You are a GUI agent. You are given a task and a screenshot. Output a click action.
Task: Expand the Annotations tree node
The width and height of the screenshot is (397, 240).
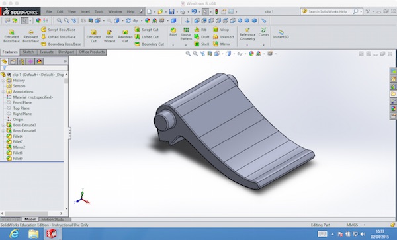point(3,91)
